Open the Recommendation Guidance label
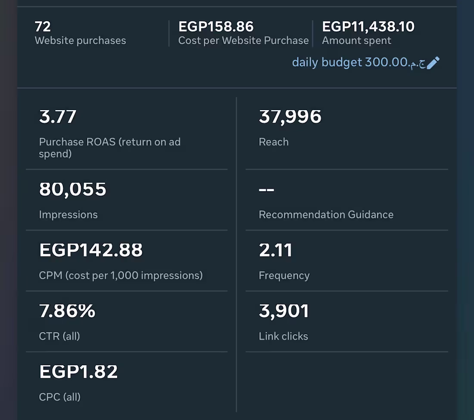Screen dimensions: 474x420 click(326, 215)
